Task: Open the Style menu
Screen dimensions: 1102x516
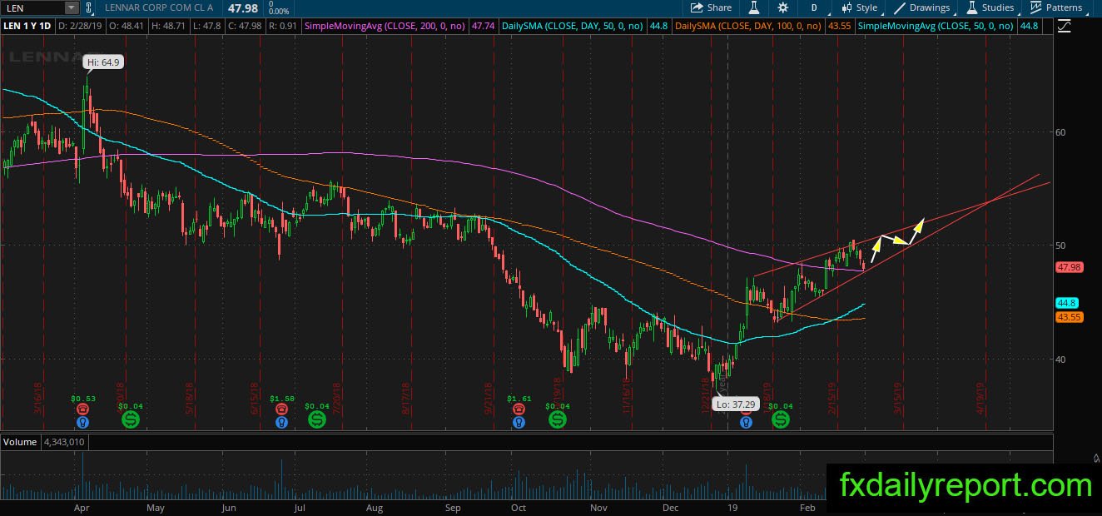Action: point(859,7)
